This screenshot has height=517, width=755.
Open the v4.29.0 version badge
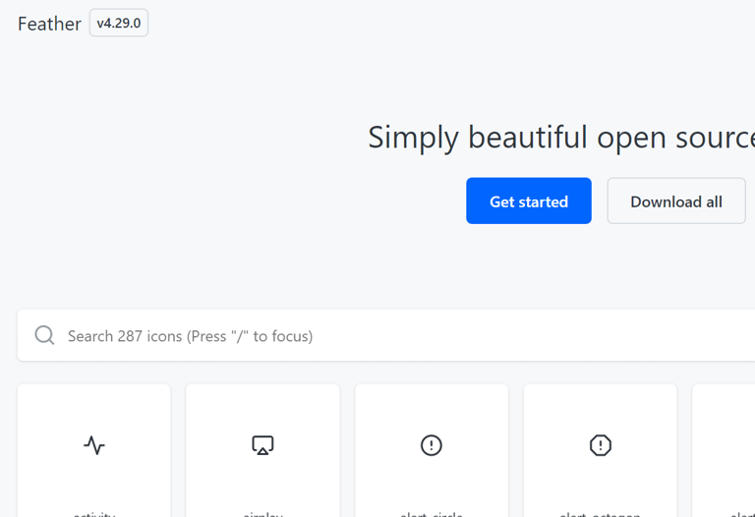click(118, 23)
